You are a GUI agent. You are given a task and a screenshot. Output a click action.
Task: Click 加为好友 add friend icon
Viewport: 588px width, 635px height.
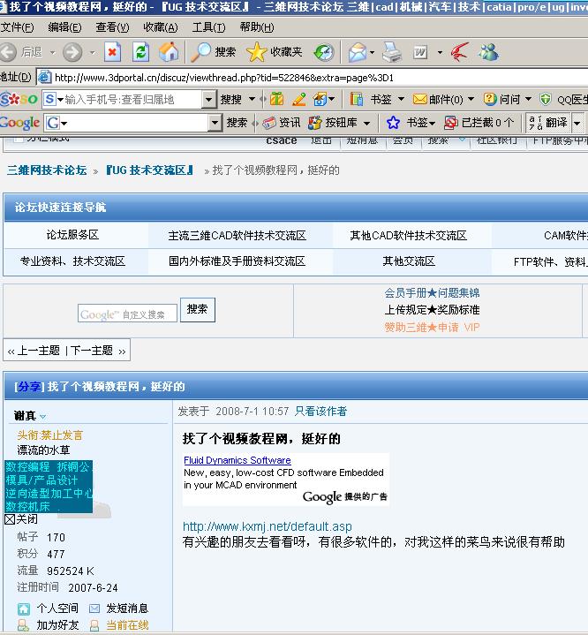pyautogui.click(x=24, y=625)
